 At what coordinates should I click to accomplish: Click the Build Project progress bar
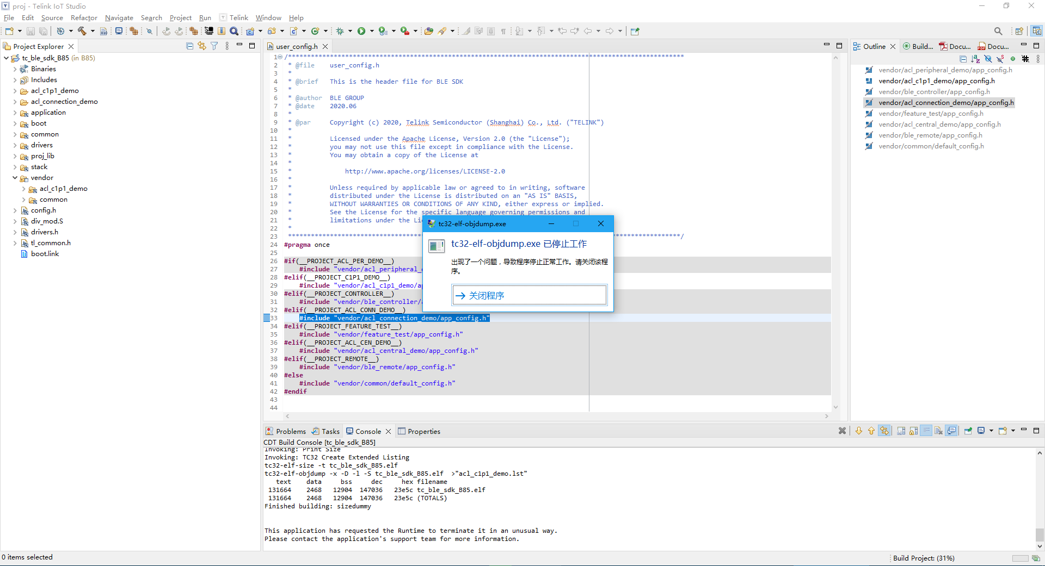tap(1020, 558)
